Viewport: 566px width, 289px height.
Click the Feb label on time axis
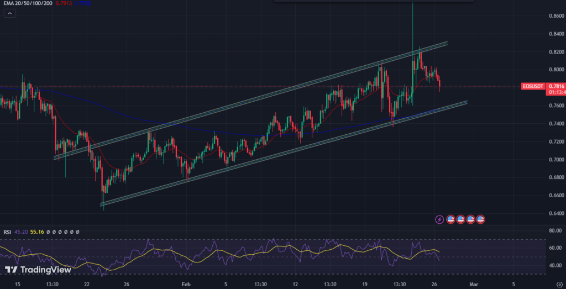pyautogui.click(x=186, y=285)
